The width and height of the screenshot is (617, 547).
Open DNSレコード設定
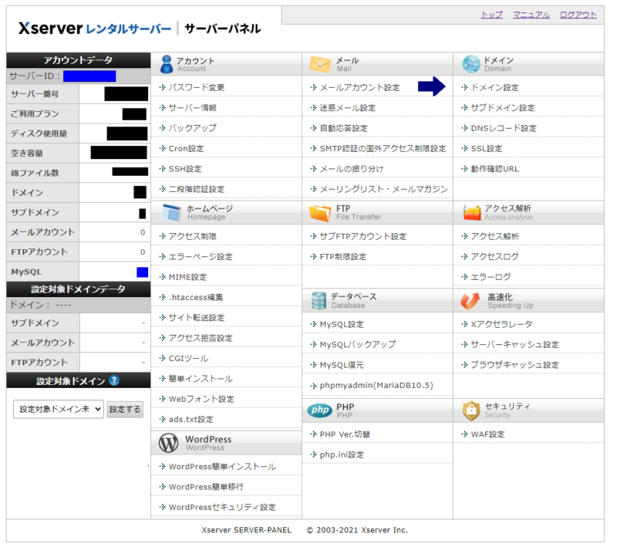coord(504,128)
